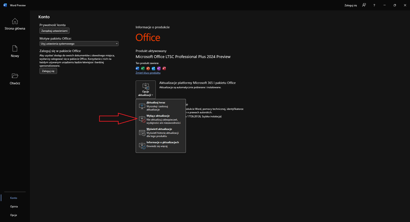Click the Informacje o produkcie heading
The height and width of the screenshot is (222, 410).
pos(152,27)
